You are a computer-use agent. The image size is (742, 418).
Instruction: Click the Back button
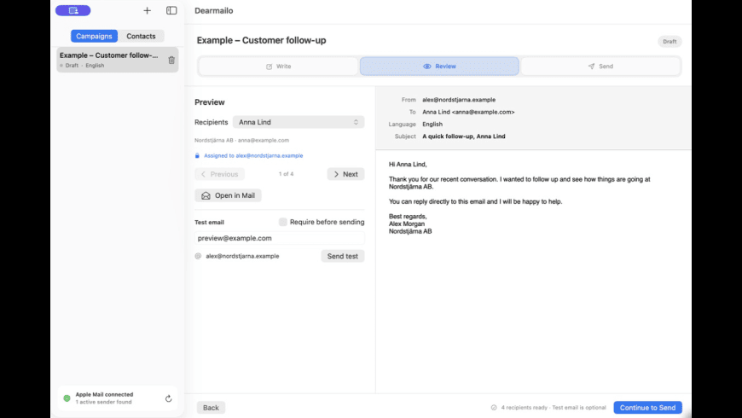click(x=211, y=408)
